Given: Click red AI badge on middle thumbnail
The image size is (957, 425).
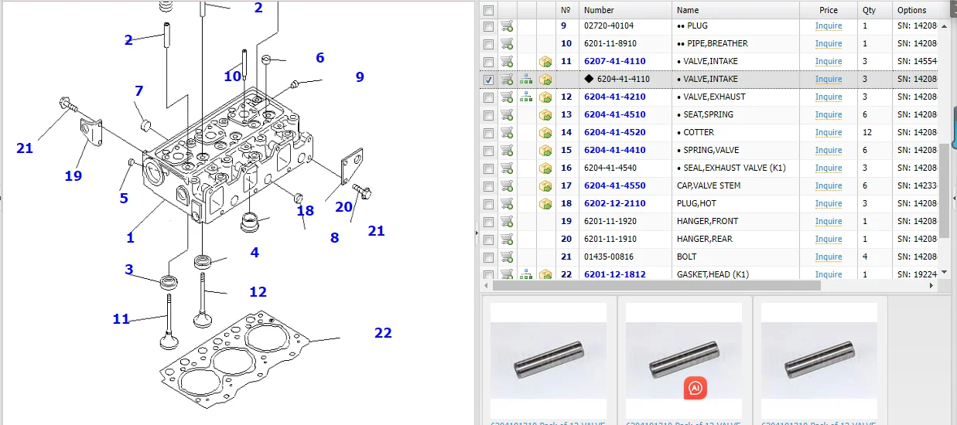Looking at the screenshot, I should click(695, 388).
